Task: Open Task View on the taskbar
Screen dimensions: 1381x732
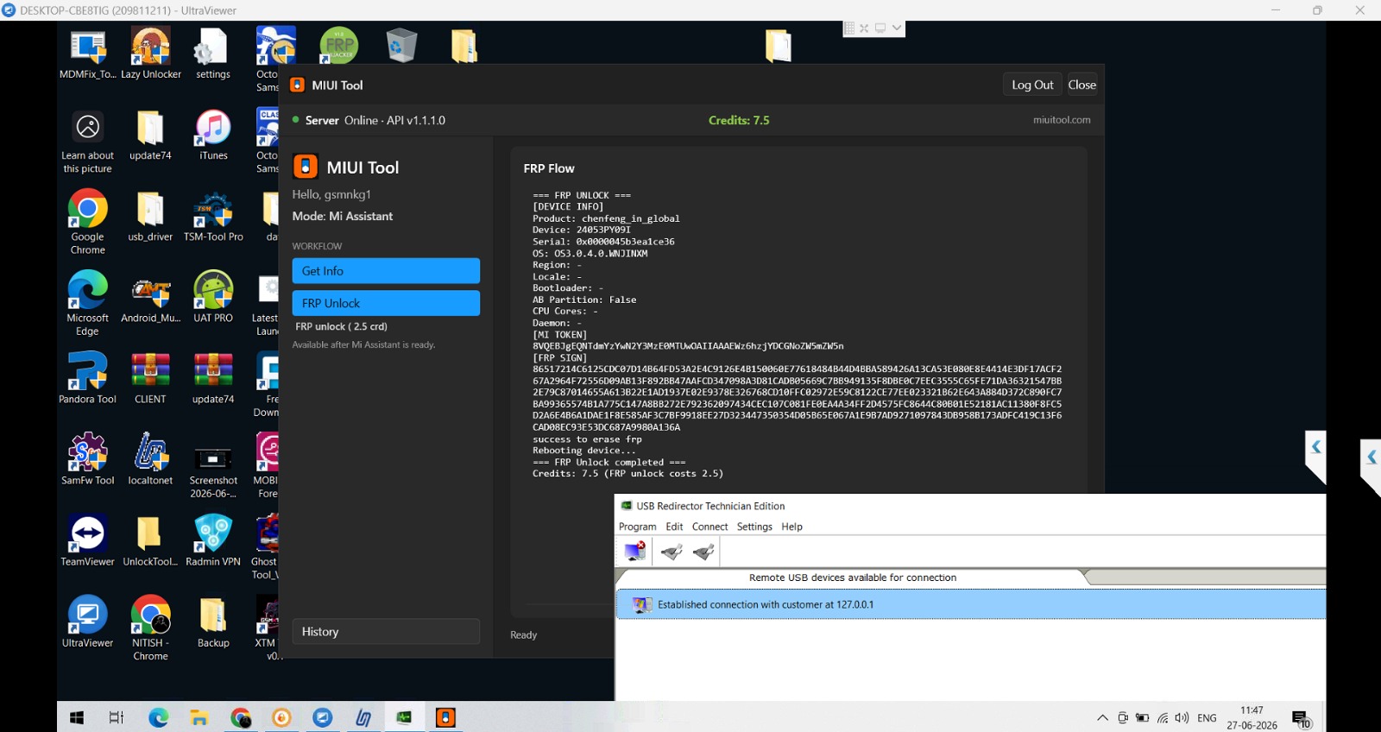Action: (x=117, y=717)
